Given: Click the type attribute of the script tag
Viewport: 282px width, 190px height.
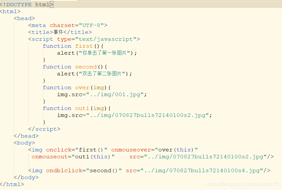Looking at the screenshot, I should pos(64,39).
